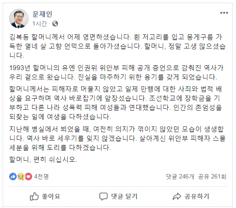Select the first paragraph about 김복동 할머니
Screen dimensions: 236x208
(x=117, y=46)
